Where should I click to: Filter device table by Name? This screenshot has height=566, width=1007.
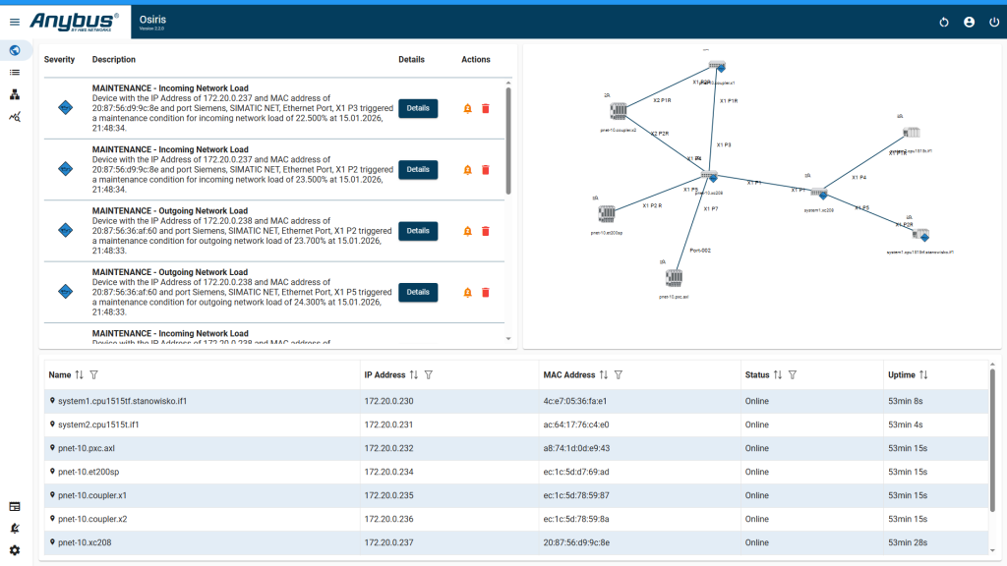(x=93, y=374)
